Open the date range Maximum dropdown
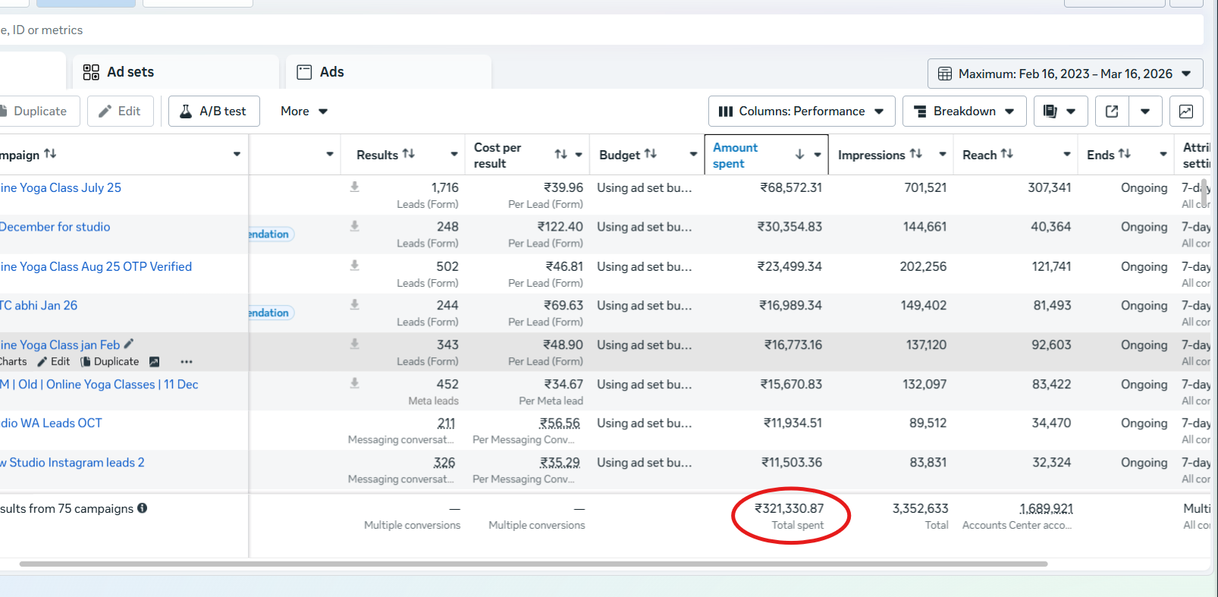This screenshot has width=1218, height=597. pyautogui.click(x=1064, y=74)
